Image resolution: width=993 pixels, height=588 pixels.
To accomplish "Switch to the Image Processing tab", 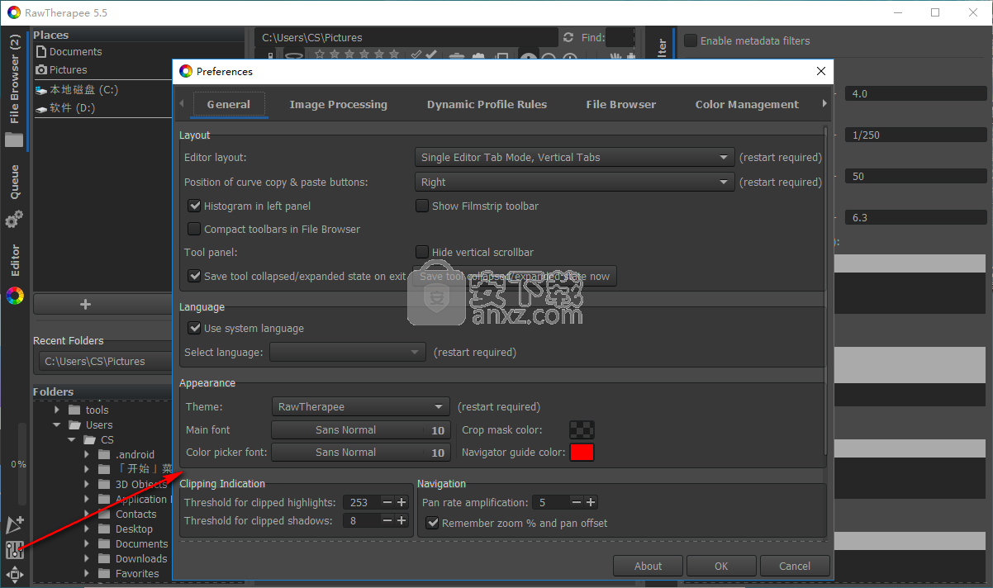I will coord(338,104).
